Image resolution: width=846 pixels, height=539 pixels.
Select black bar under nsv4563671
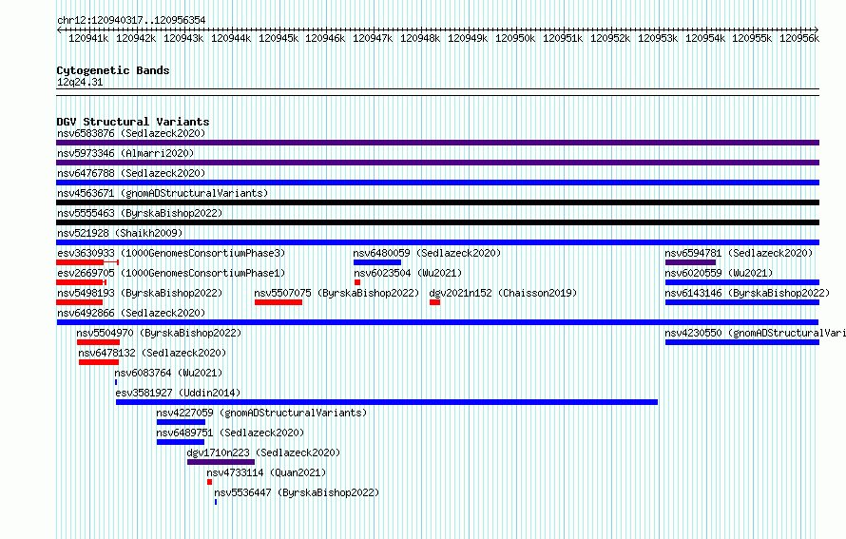pos(437,202)
